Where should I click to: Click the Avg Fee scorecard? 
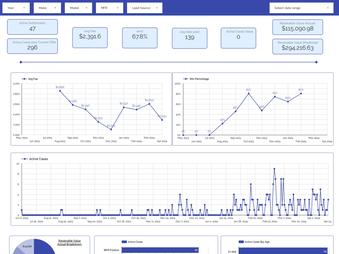(90, 38)
